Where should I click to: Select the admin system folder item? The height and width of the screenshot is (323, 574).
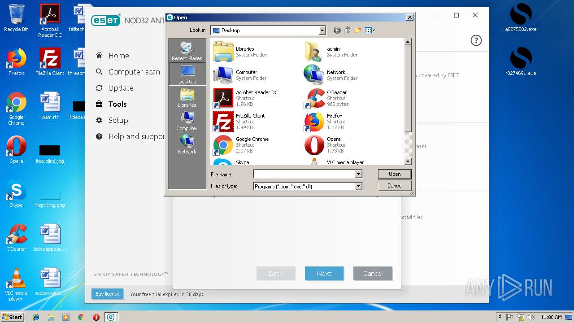click(331, 52)
